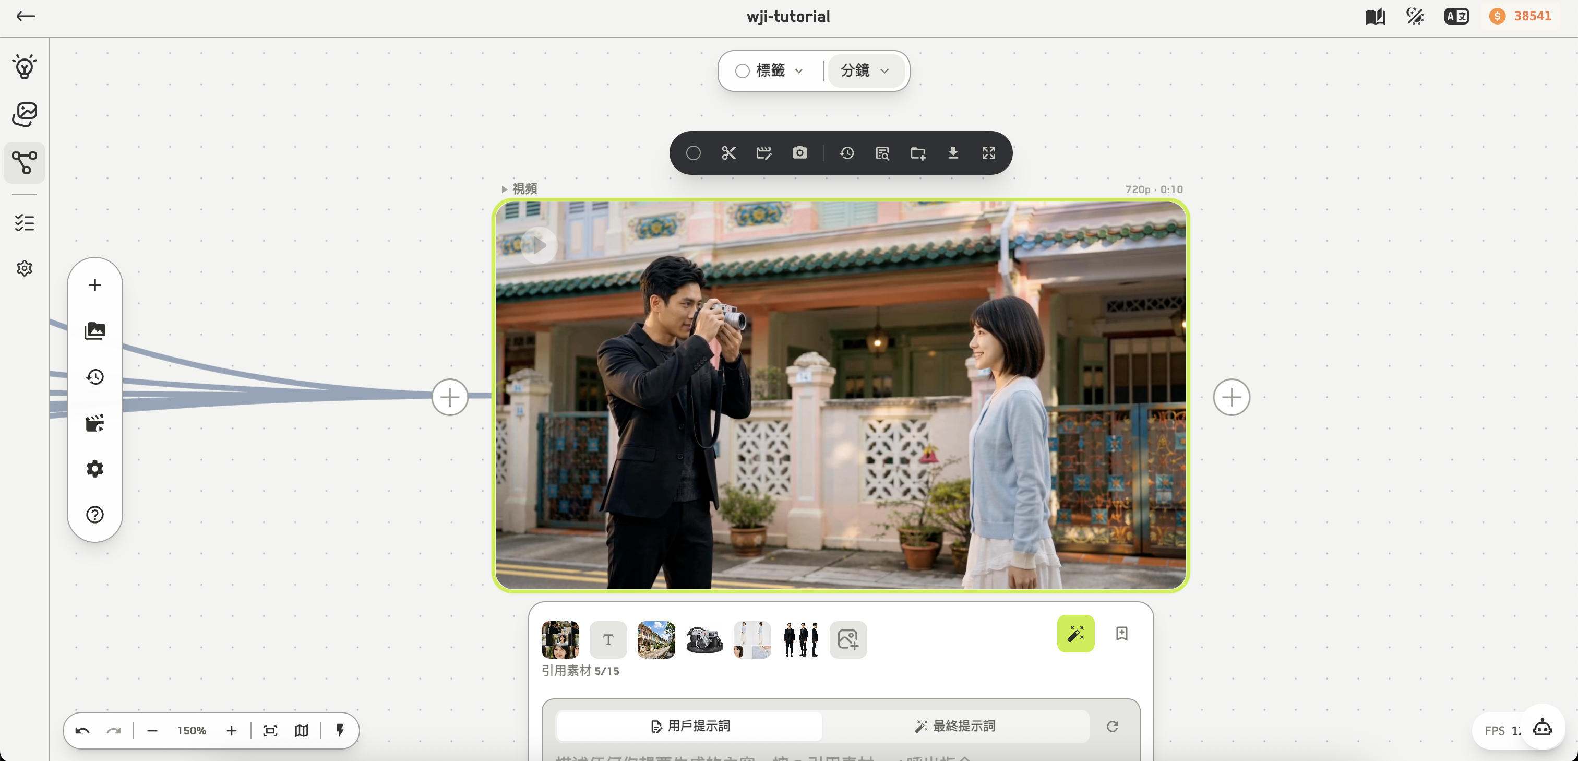Switch to 最終提示詞 tab

(955, 726)
